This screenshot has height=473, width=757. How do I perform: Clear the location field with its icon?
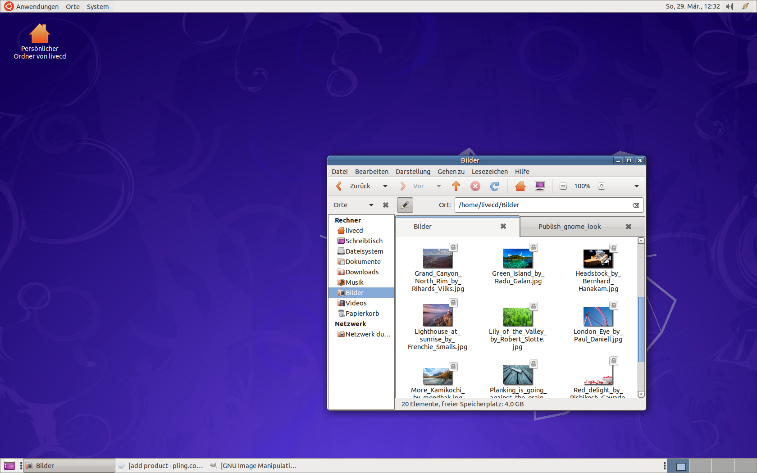(x=636, y=205)
